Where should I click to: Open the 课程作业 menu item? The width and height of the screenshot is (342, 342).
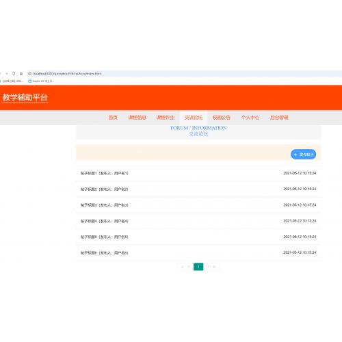point(166,118)
